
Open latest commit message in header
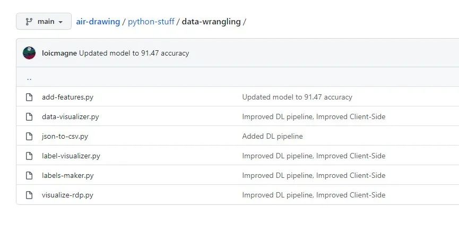point(134,53)
